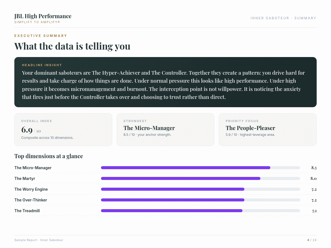
Task: Click the JBL High Performance title
Action: click(43, 16)
